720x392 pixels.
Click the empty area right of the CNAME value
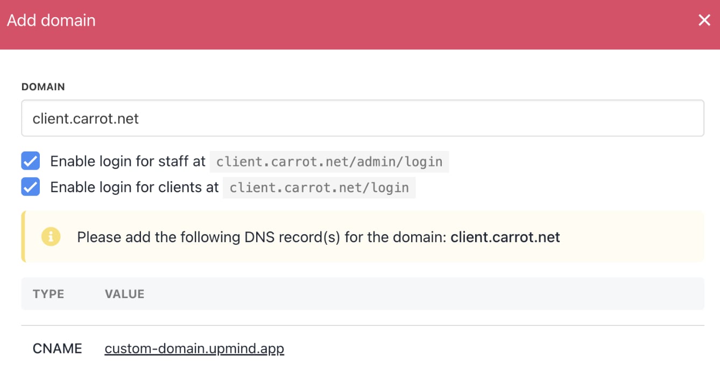click(x=484, y=349)
